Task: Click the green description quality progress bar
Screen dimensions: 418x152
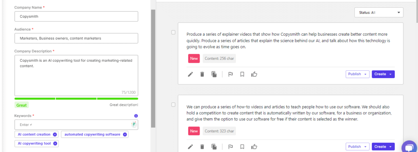Action: point(76,99)
